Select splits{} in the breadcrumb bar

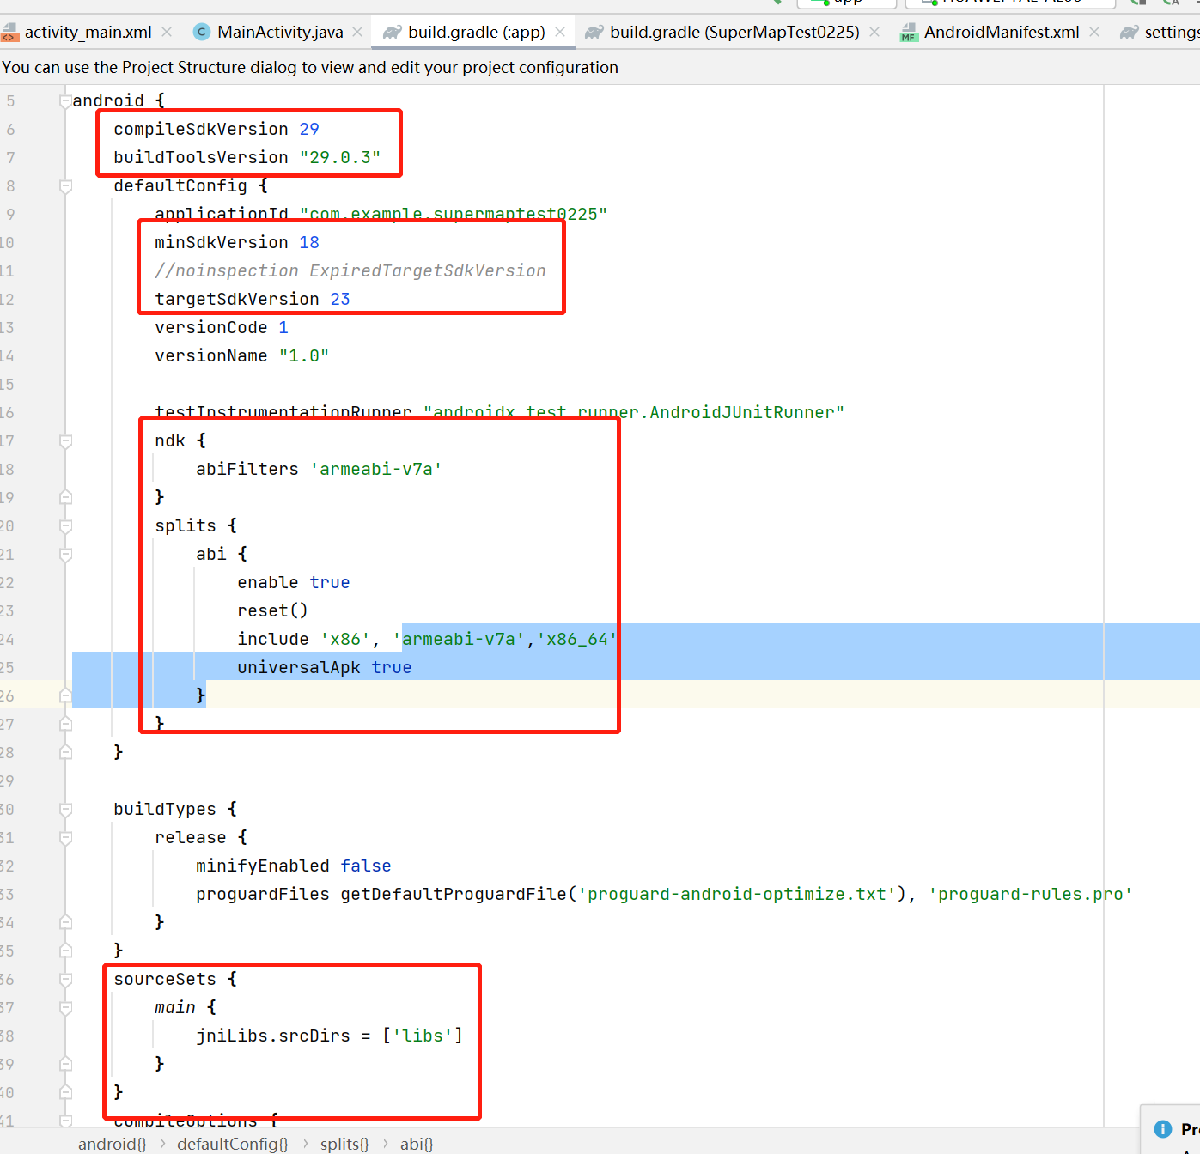coord(344,1144)
